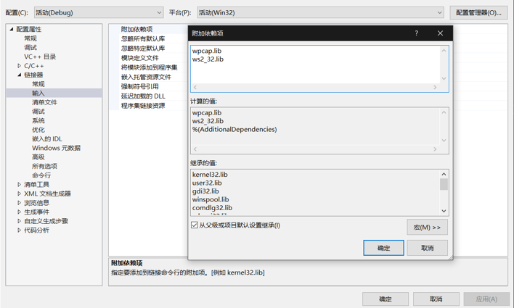
Task: Select the VC++ 目录 tree item
Action: 40,57
